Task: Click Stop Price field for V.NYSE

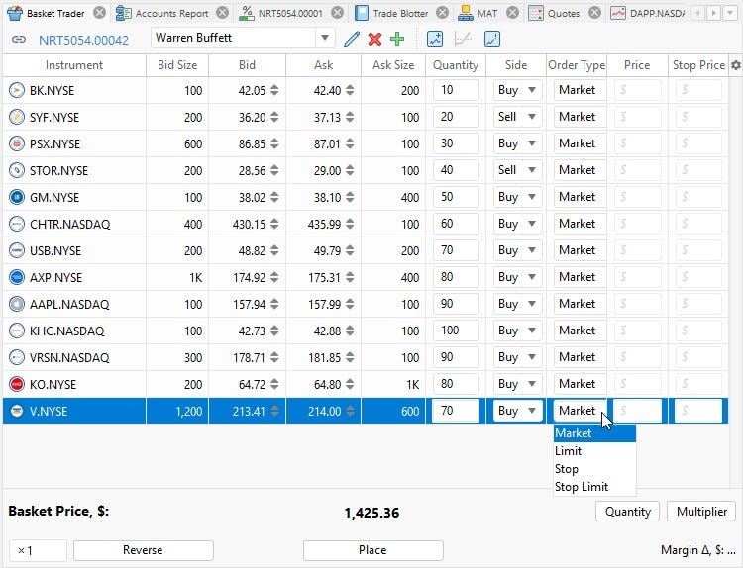Action: (x=699, y=411)
